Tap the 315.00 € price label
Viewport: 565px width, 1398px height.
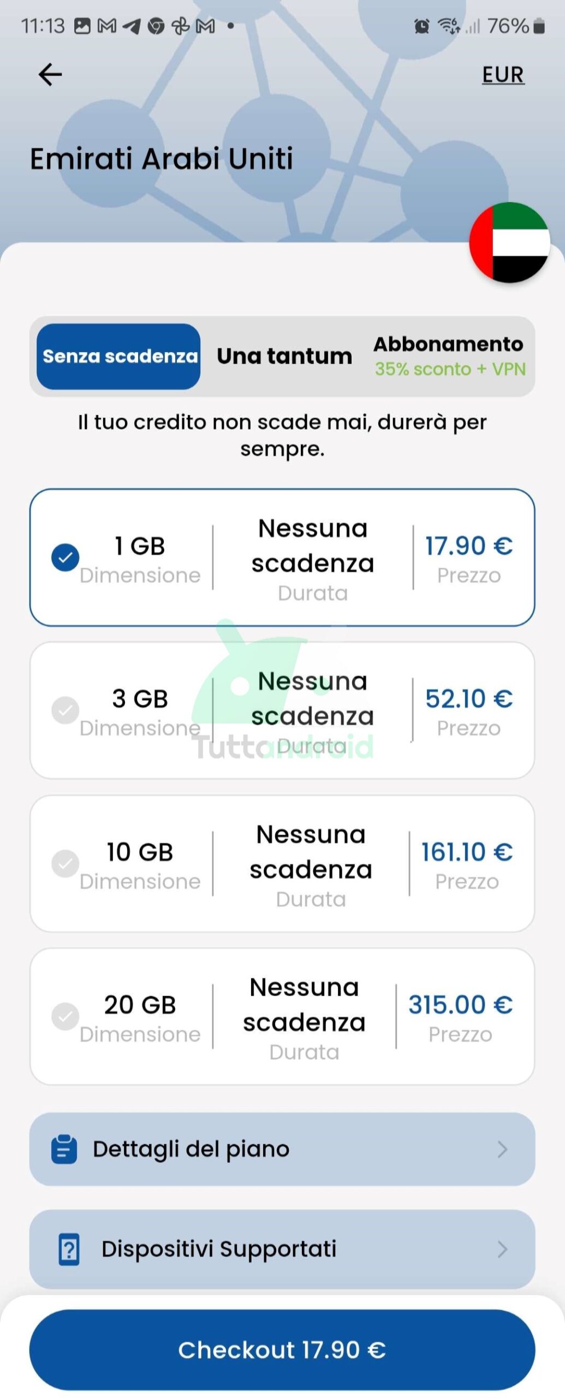click(x=460, y=1005)
